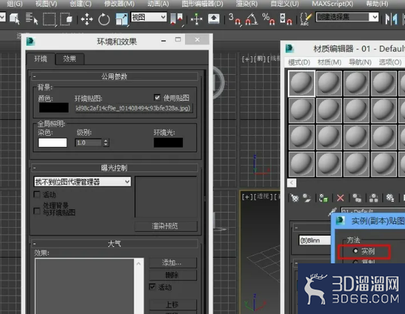Activate the Select and Move tool

click(87, 19)
